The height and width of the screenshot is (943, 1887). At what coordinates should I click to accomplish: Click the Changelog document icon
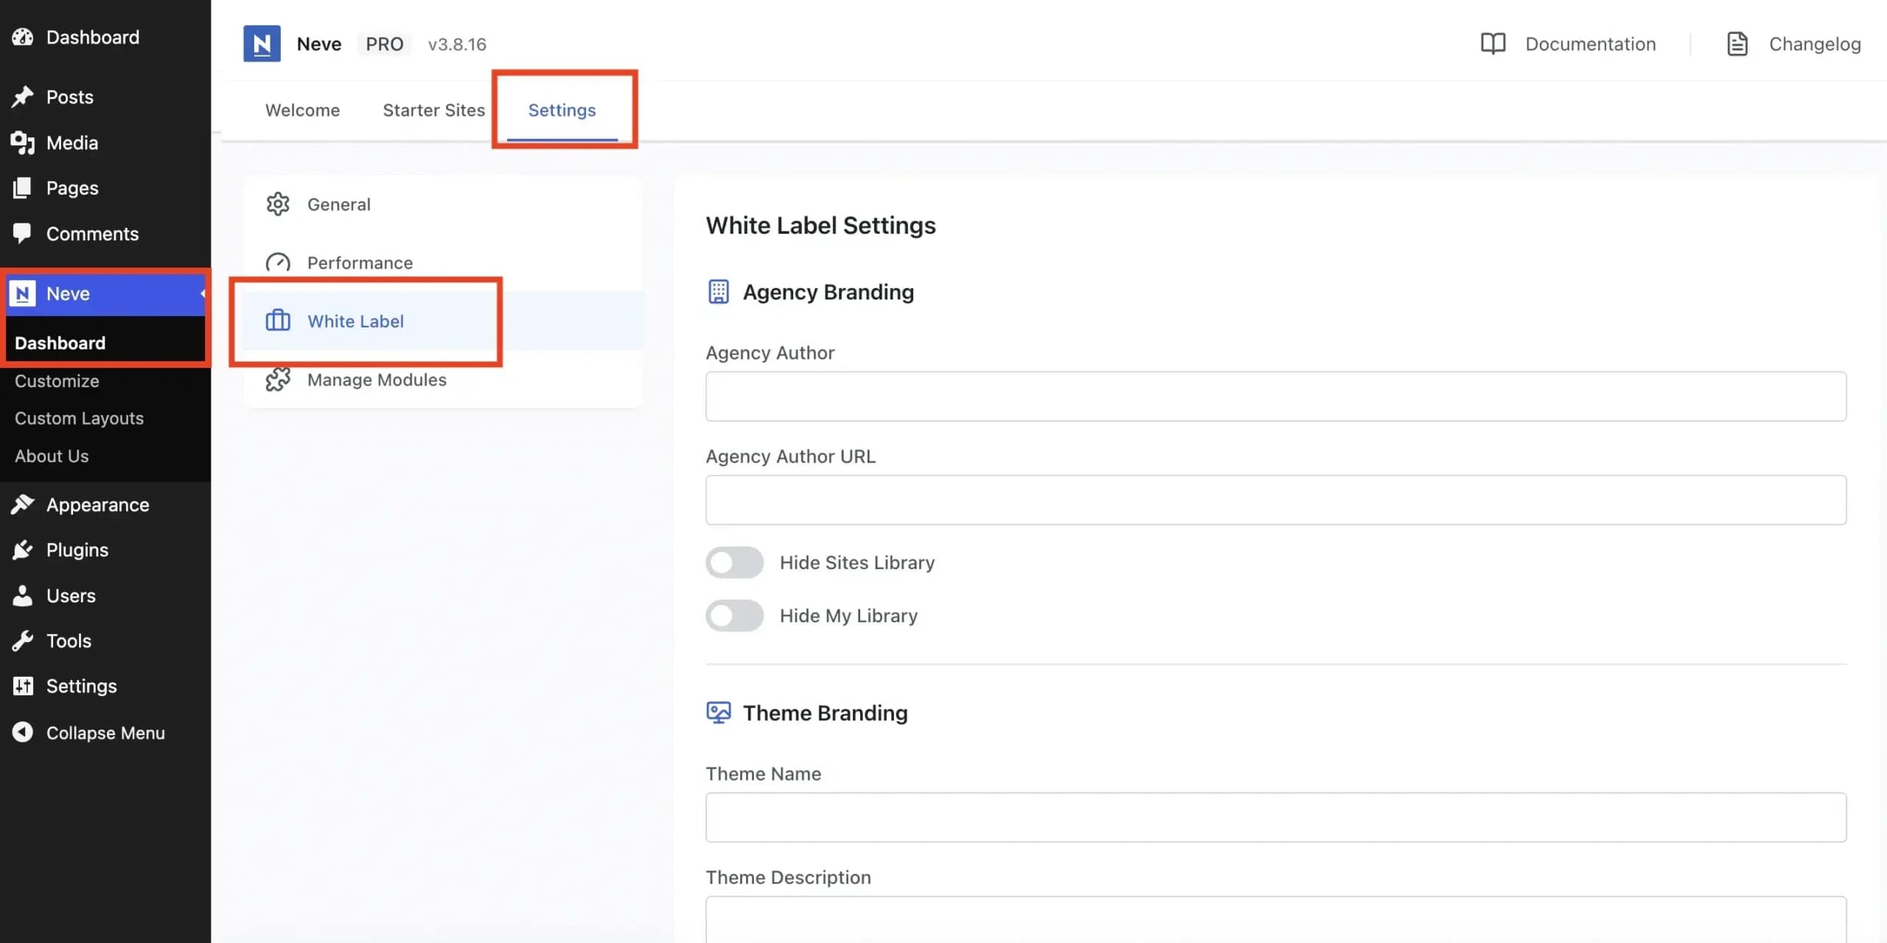click(1737, 44)
